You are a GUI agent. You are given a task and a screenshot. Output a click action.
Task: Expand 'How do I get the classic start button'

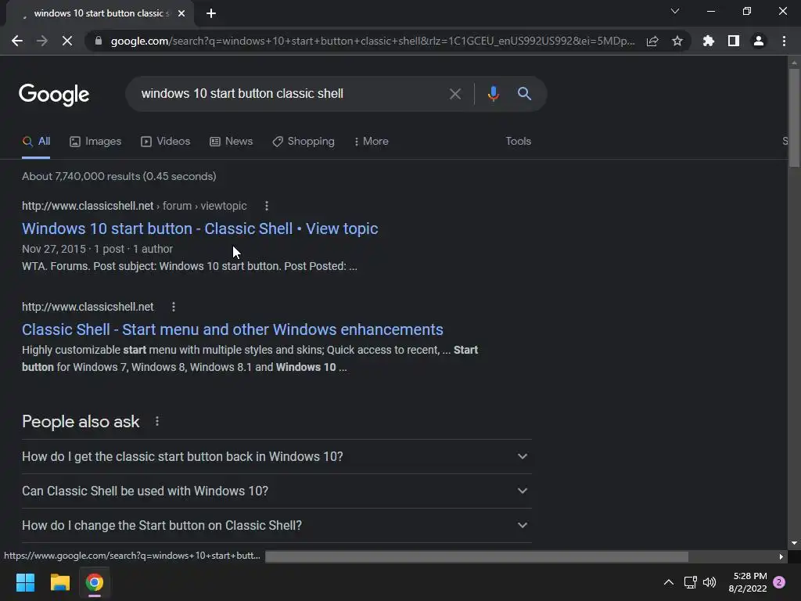click(276, 456)
